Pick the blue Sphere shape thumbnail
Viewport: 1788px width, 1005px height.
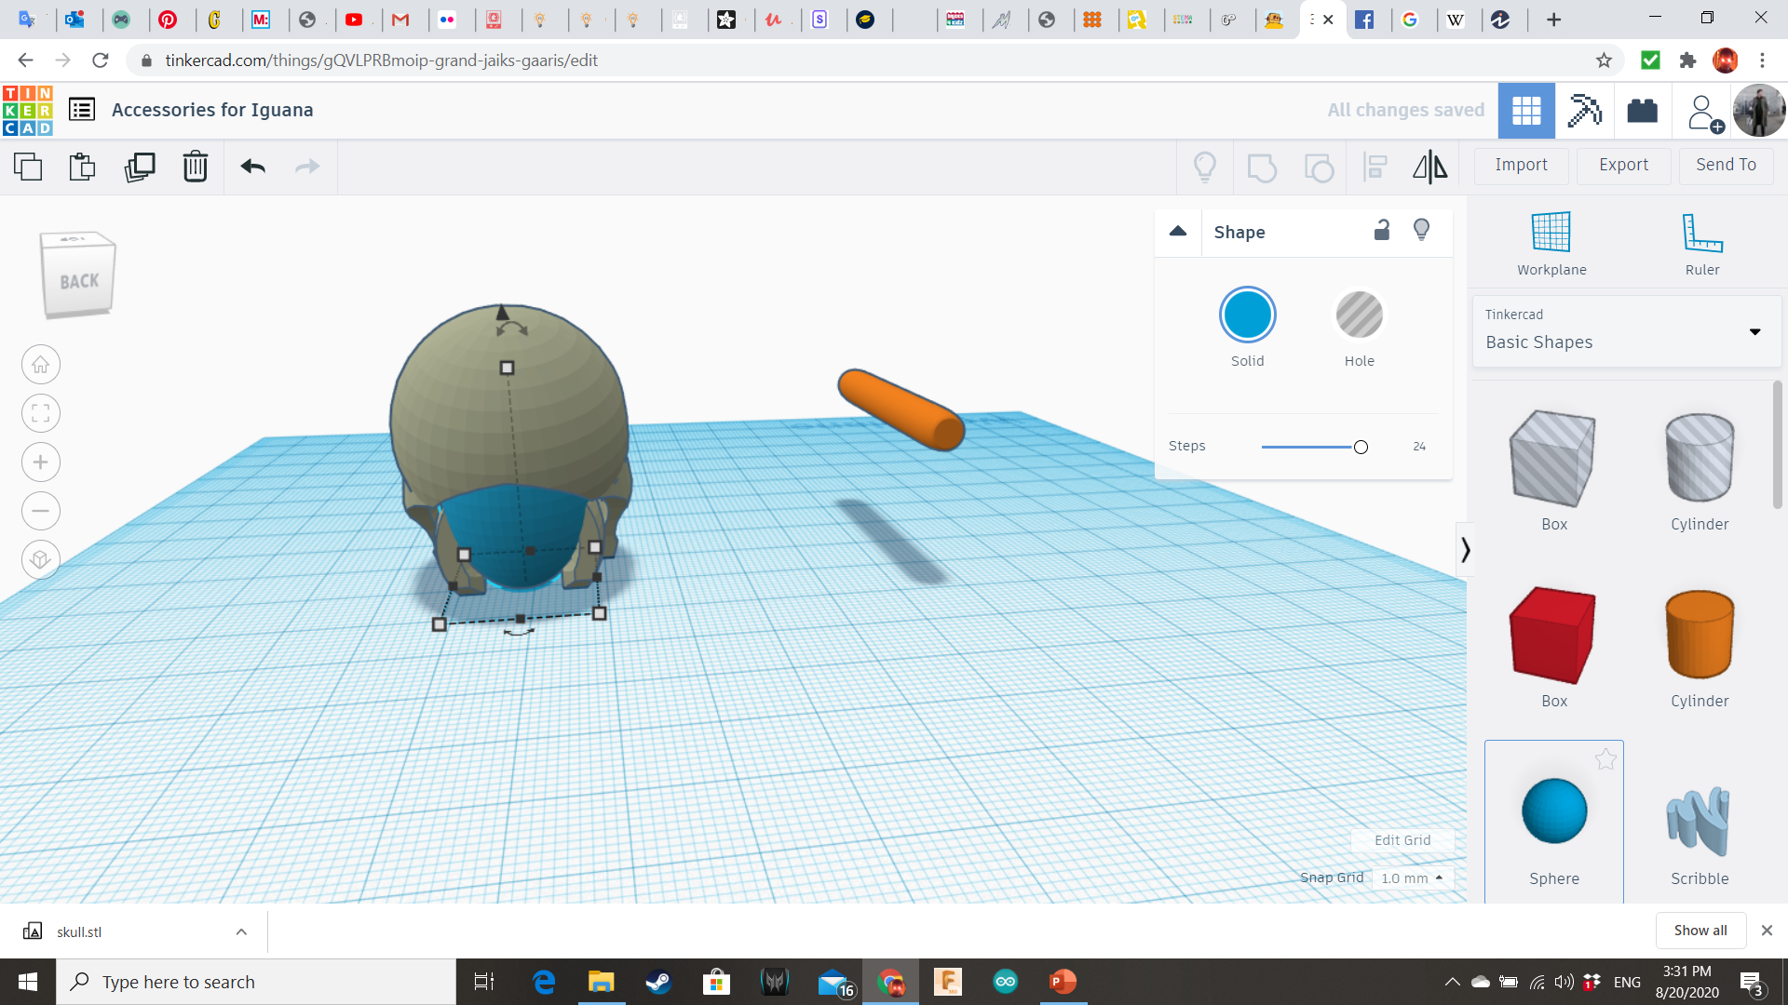click(x=1553, y=811)
